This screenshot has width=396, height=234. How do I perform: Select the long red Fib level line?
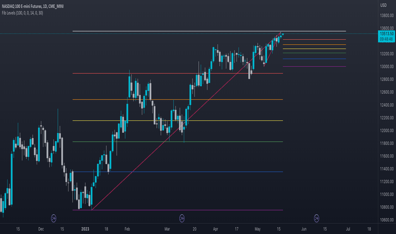click(178, 73)
